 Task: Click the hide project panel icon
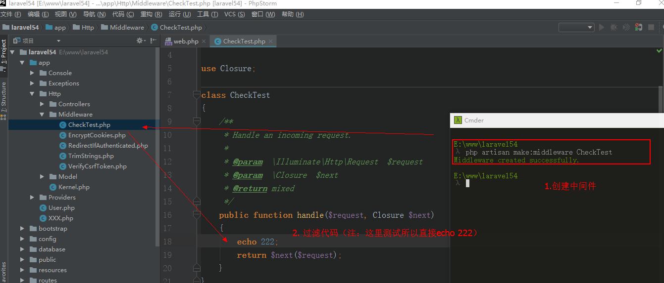pyautogui.click(x=153, y=40)
